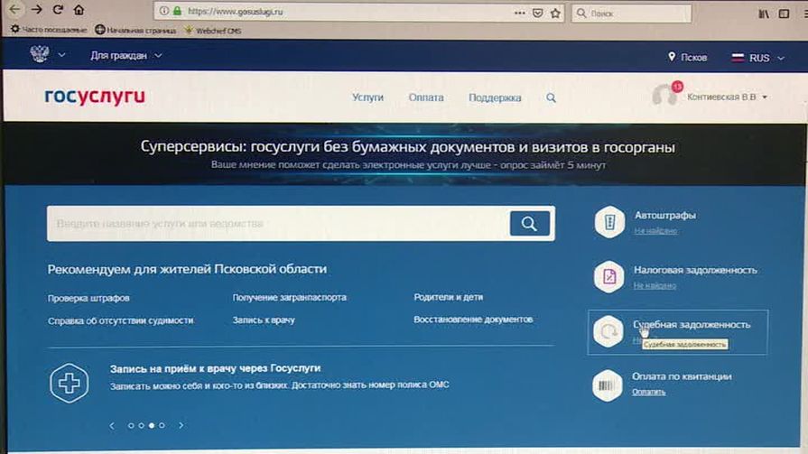The width and height of the screenshot is (808, 454).
Task: Select the third carousel dot
Action: click(152, 426)
